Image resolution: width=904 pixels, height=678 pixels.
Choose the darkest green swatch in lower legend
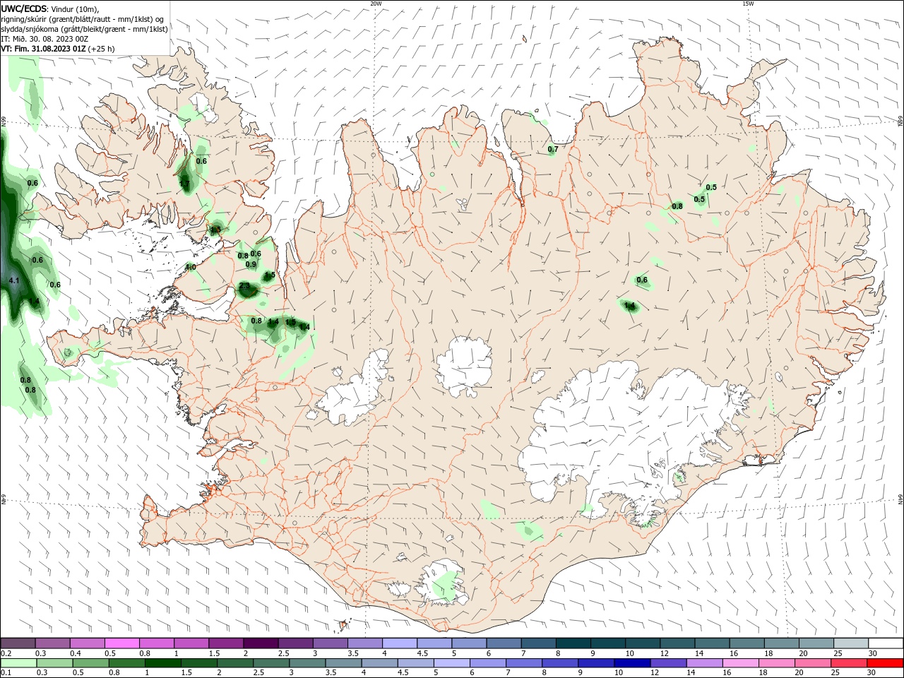pyautogui.click(x=162, y=663)
